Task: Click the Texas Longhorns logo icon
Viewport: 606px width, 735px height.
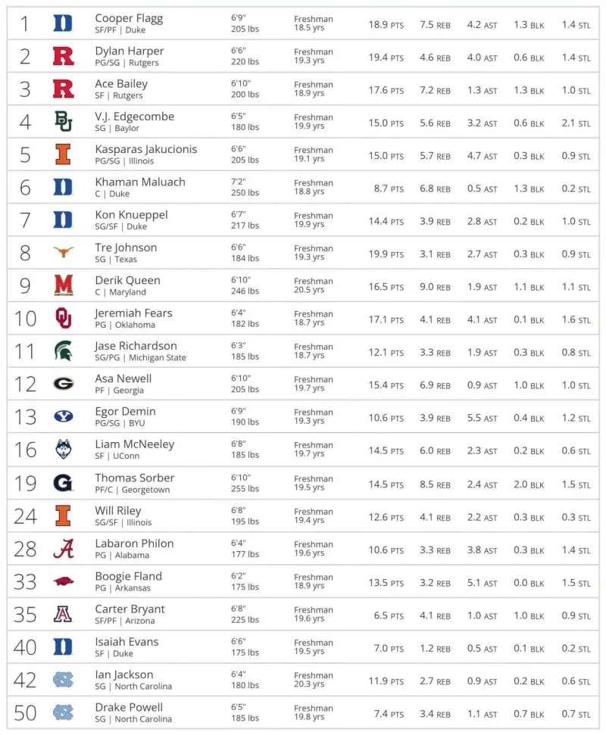Action: [64, 252]
